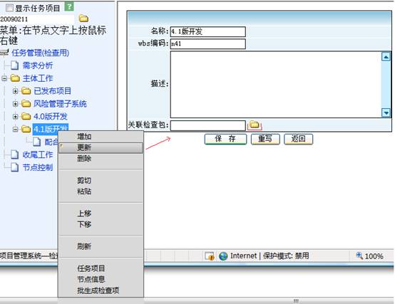Image resolution: width=395 pixels, height=304 pixels.
Task: Click the 主体工作 folder icon
Action: click(x=15, y=78)
